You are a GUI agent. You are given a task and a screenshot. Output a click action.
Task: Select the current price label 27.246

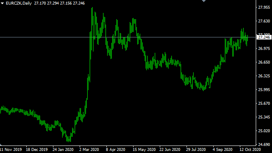[x=264, y=37]
